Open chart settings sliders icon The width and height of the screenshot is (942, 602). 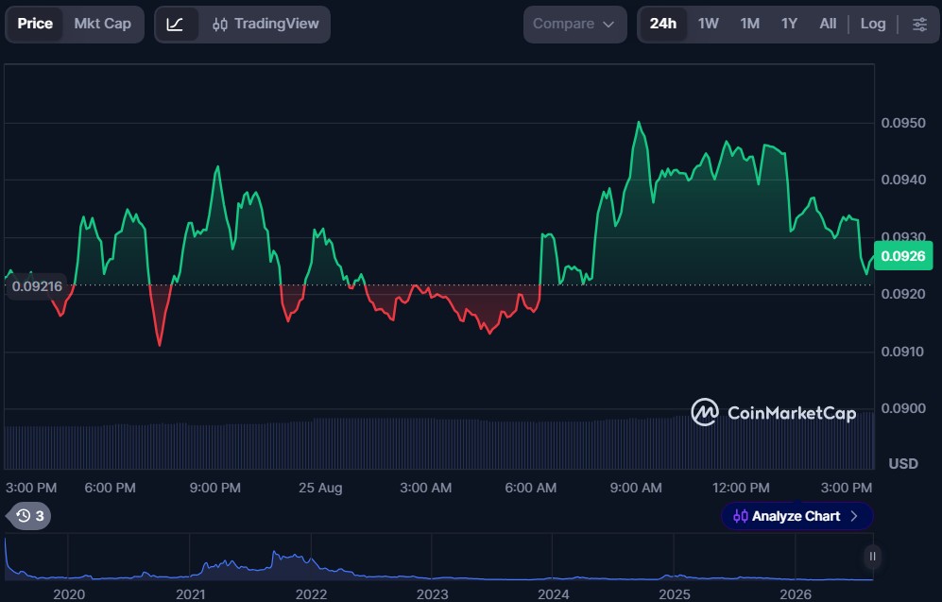919,24
